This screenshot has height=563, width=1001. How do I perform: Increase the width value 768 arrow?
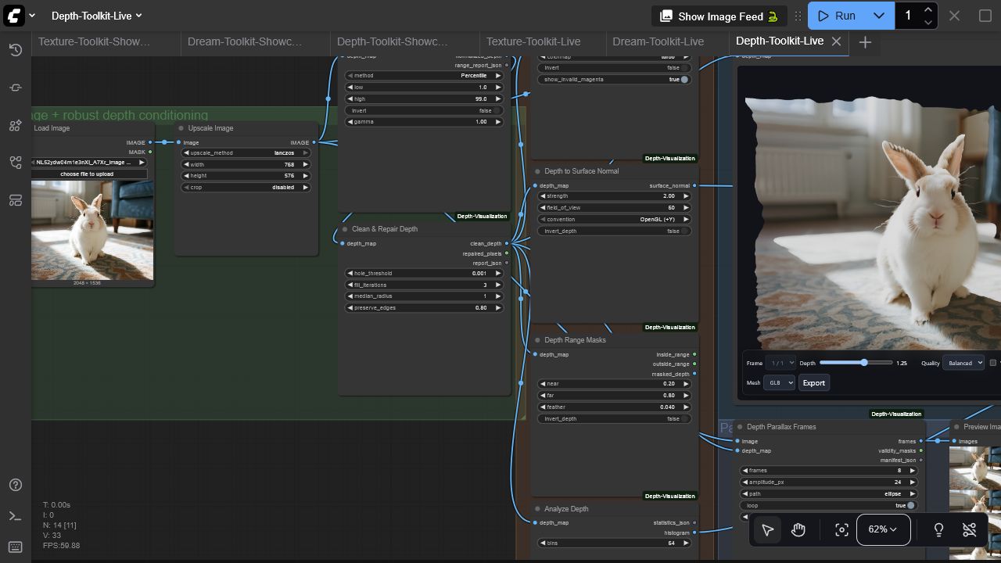click(x=306, y=164)
